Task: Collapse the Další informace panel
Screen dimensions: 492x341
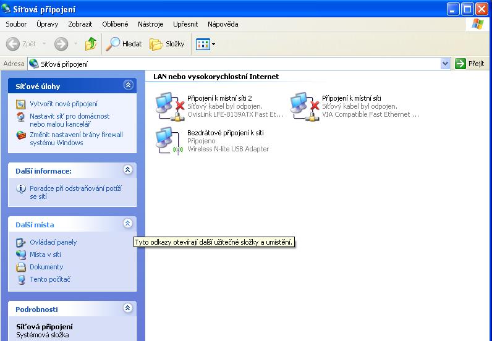Action: 128,170
